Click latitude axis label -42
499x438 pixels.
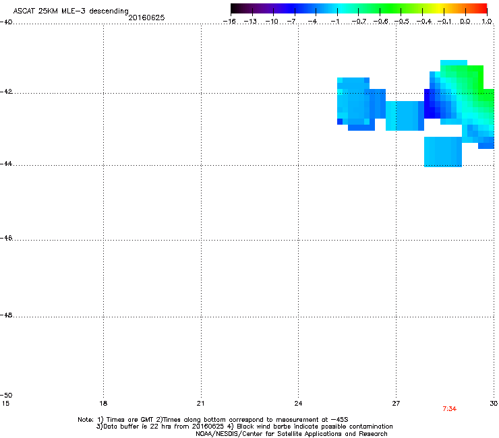(6, 91)
